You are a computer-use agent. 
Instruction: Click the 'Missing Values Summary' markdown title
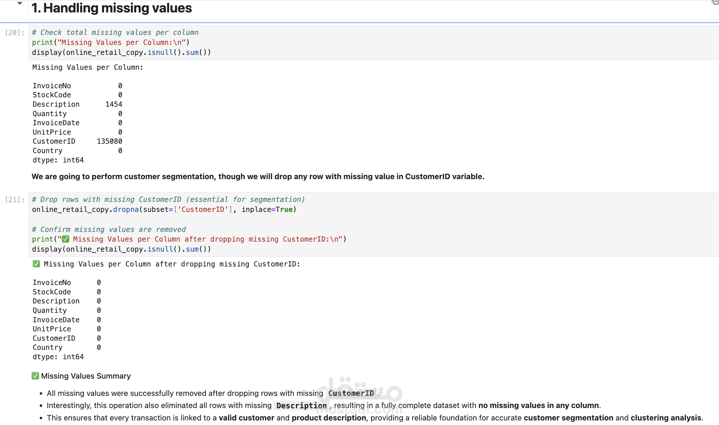point(86,376)
